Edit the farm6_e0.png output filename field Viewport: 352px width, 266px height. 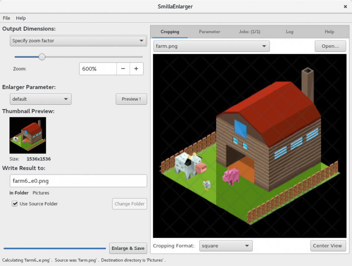click(x=78, y=181)
